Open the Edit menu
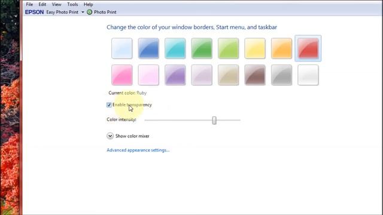Screen dimensions: 383x215 point(42,4)
